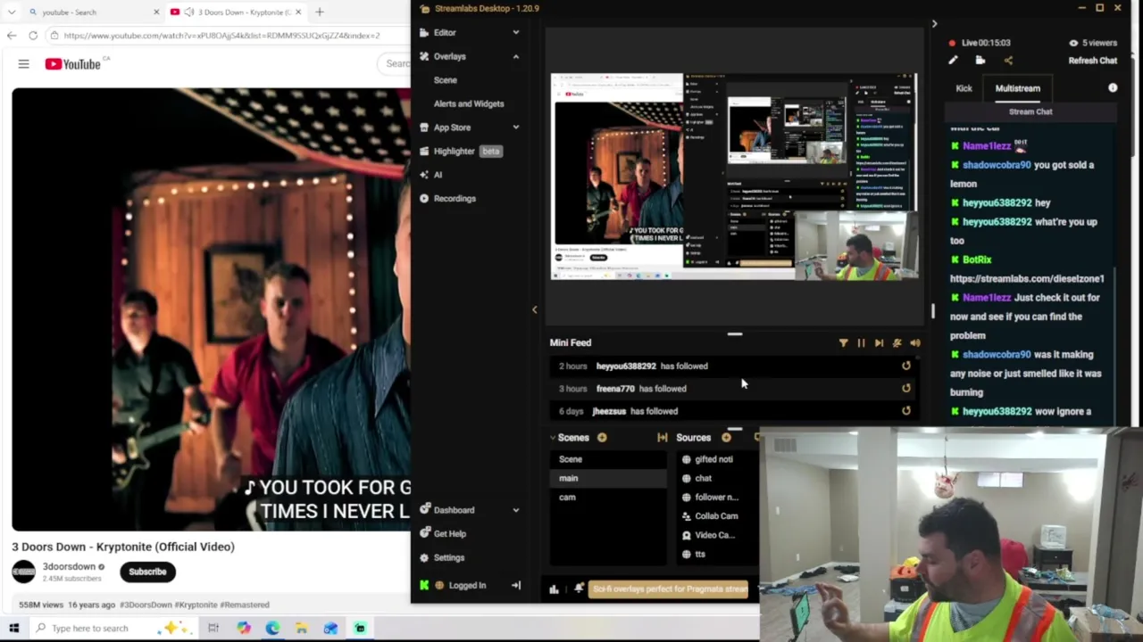Replay the jheezsus follow alert
This screenshot has width=1143, height=642.
pos(906,411)
